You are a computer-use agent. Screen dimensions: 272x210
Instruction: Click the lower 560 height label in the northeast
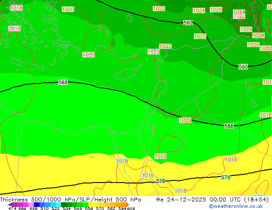click(x=243, y=67)
